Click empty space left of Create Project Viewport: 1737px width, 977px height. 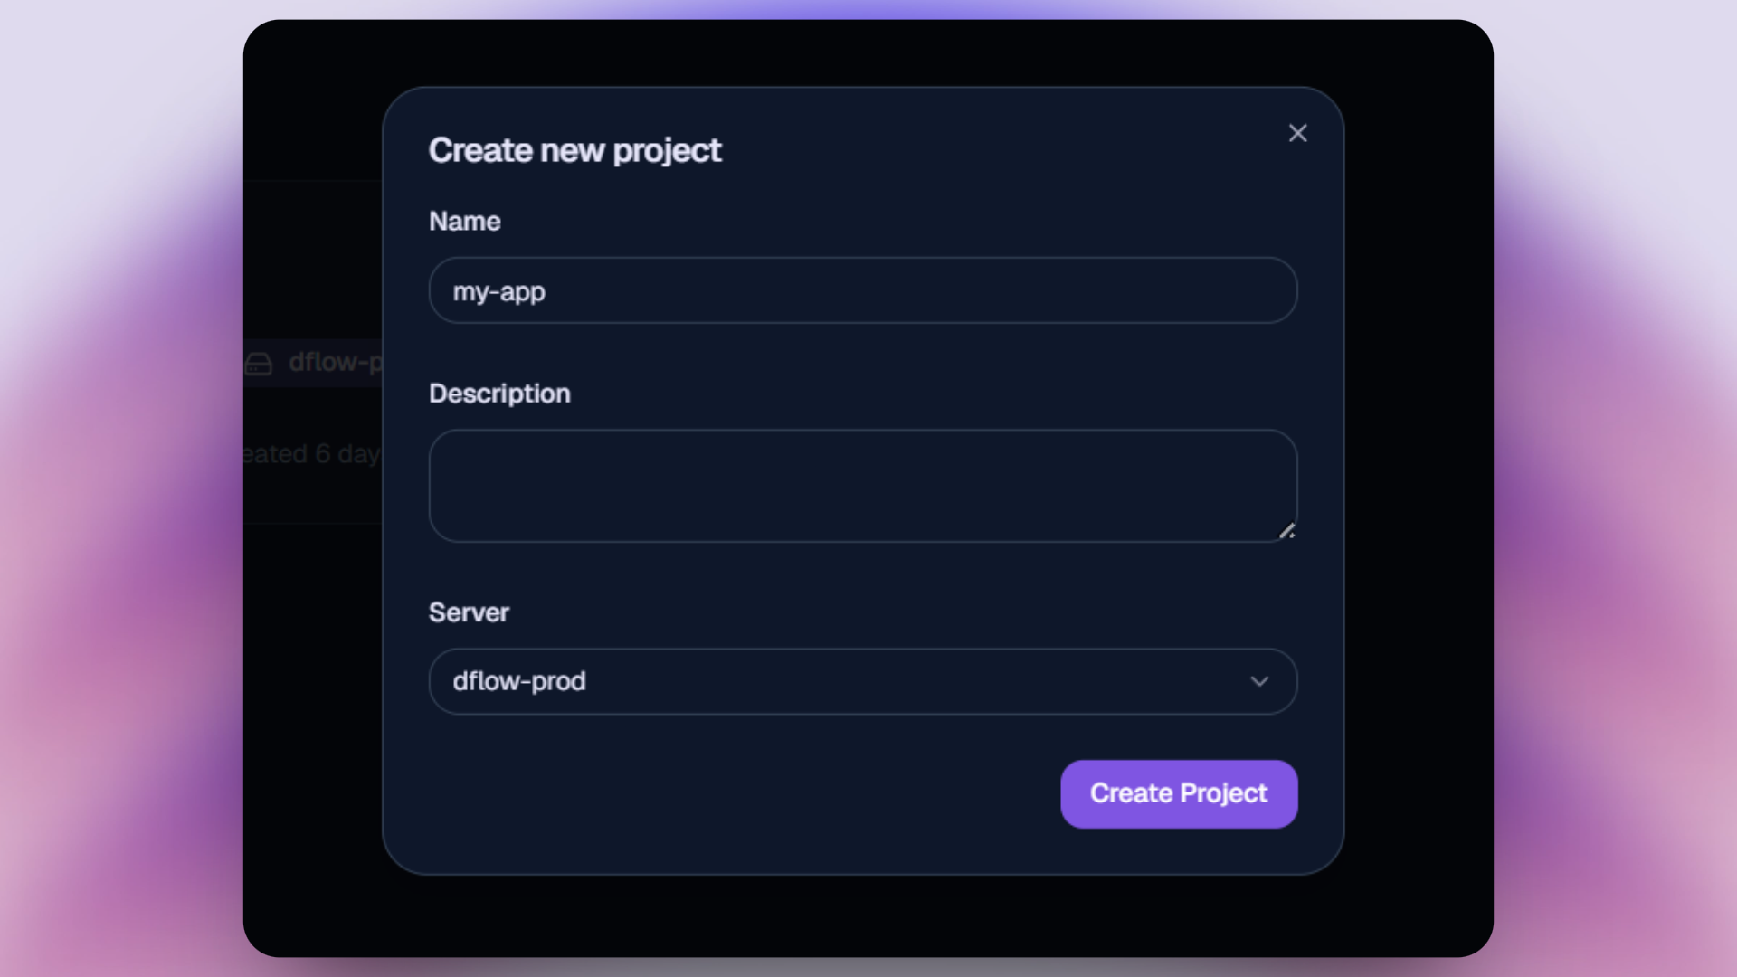pos(724,794)
